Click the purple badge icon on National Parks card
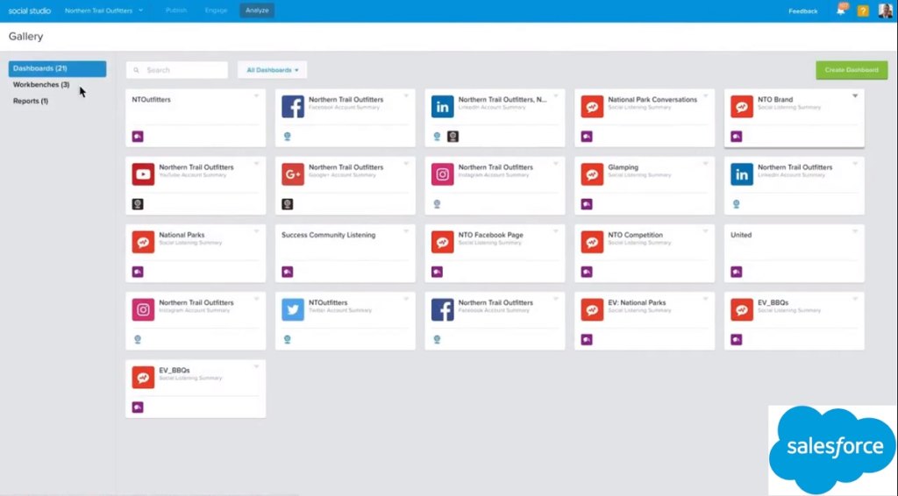This screenshot has width=898, height=496. point(138,272)
